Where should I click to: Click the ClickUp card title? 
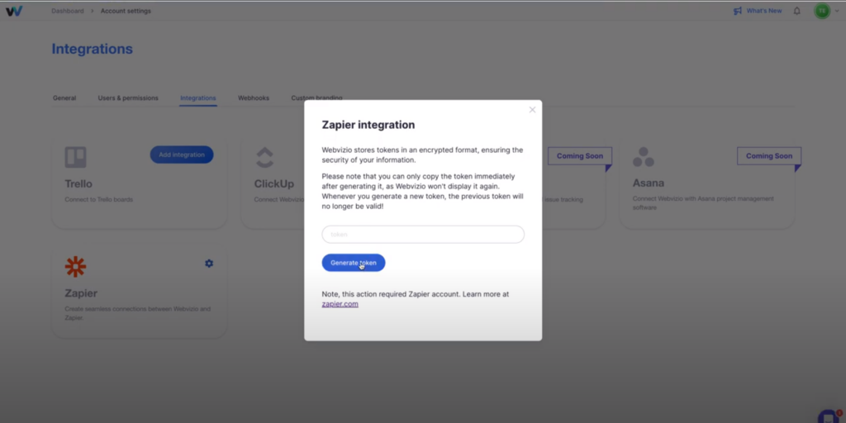274,183
